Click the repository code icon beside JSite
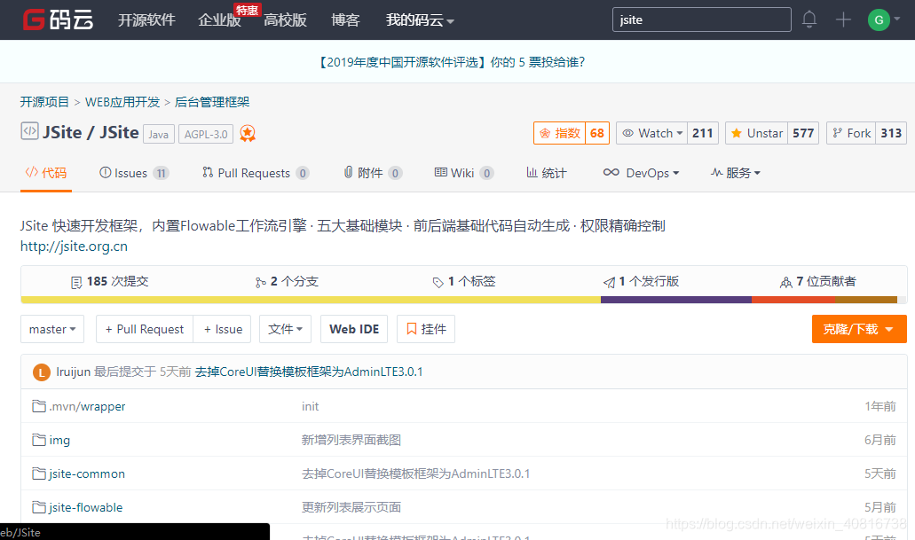The image size is (915, 540). [x=30, y=130]
